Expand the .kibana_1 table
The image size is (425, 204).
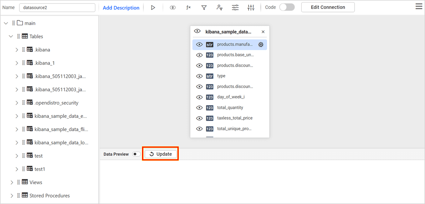point(17,63)
